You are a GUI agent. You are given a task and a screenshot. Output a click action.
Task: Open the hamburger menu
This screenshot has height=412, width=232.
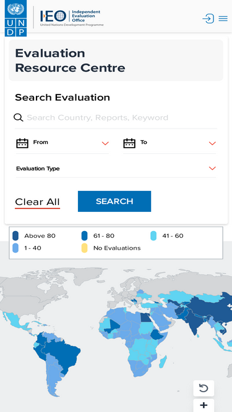(223, 19)
